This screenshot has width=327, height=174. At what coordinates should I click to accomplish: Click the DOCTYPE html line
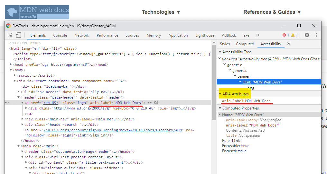pos(25,43)
